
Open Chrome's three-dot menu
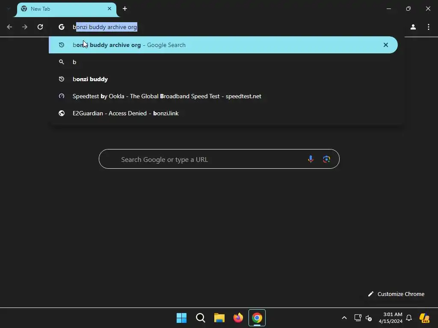coord(429,27)
